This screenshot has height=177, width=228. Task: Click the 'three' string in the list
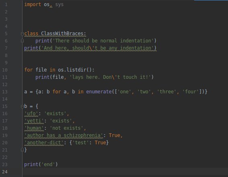[166, 92]
